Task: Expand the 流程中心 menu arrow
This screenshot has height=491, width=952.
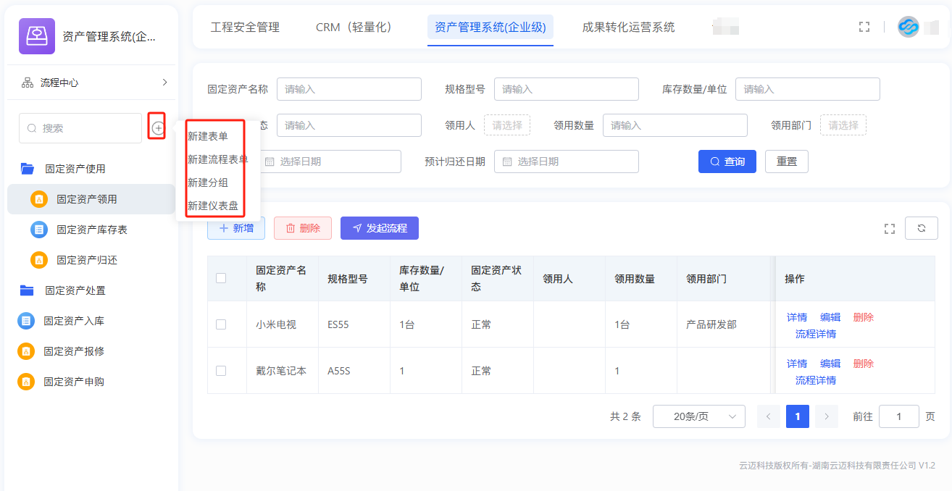Action: pos(164,83)
